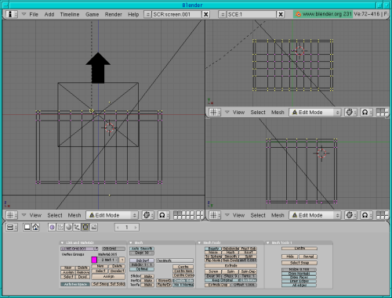Open the Render menu
This screenshot has height=298, width=392.
[114, 14]
